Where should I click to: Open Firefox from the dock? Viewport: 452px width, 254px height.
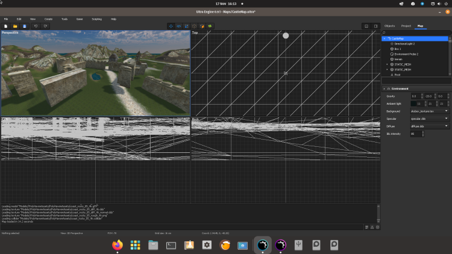tap(118, 245)
